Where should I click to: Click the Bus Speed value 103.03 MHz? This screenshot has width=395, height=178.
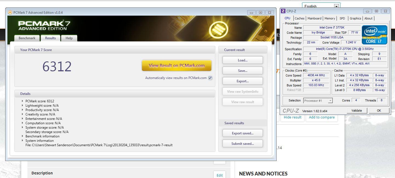click(x=316, y=85)
